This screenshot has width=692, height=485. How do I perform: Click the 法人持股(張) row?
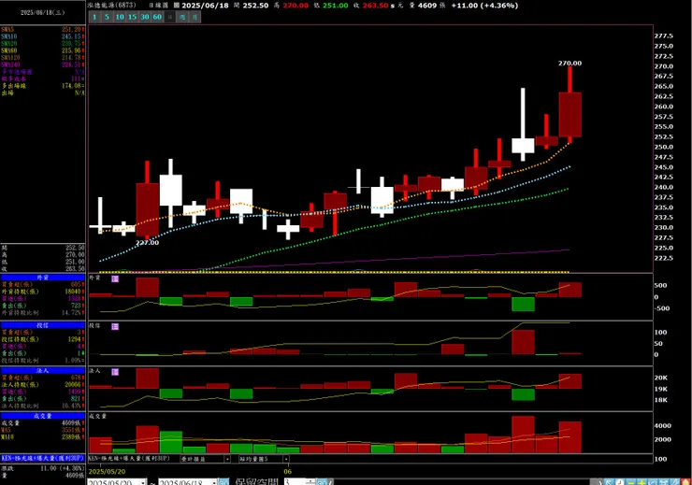[x=43, y=384]
